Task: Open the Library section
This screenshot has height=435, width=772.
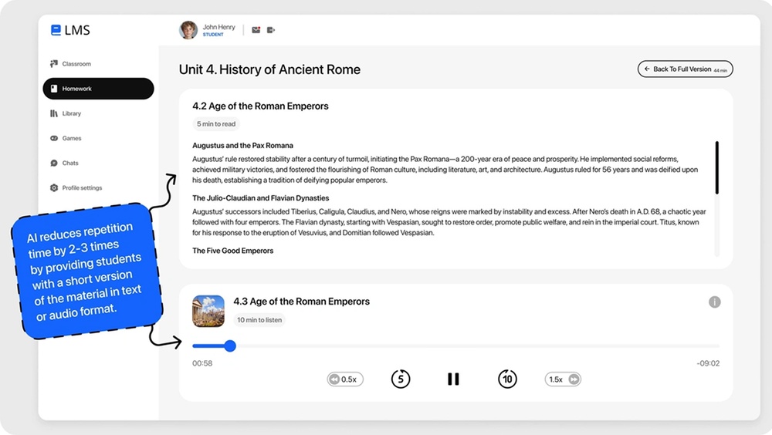Action: tap(71, 113)
